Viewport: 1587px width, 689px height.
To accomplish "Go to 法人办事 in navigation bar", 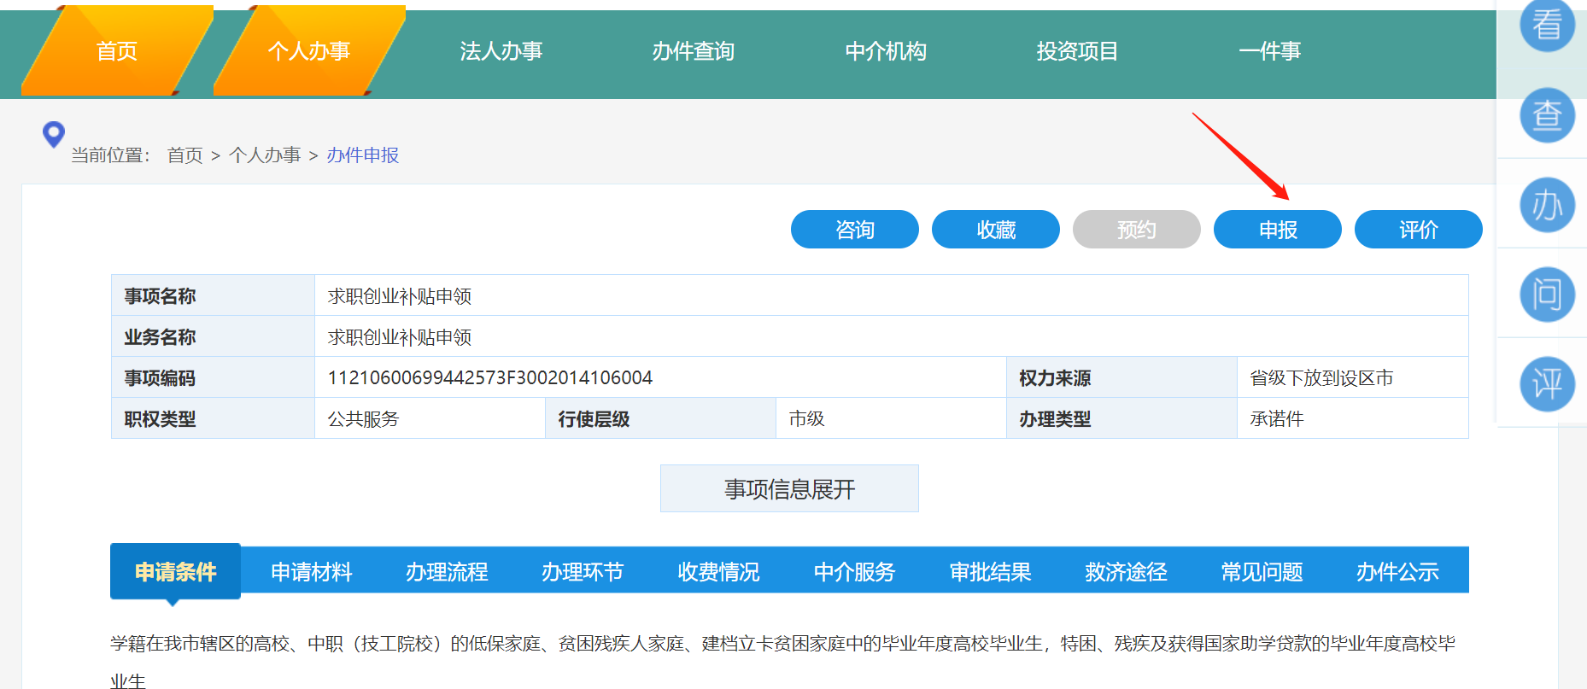I will tap(501, 51).
